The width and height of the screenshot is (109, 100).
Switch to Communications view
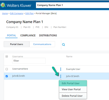point(42,44)
